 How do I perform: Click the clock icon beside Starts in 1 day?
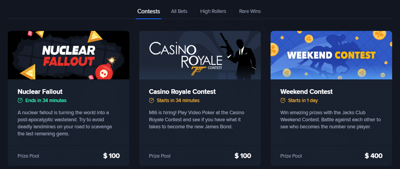click(x=283, y=101)
